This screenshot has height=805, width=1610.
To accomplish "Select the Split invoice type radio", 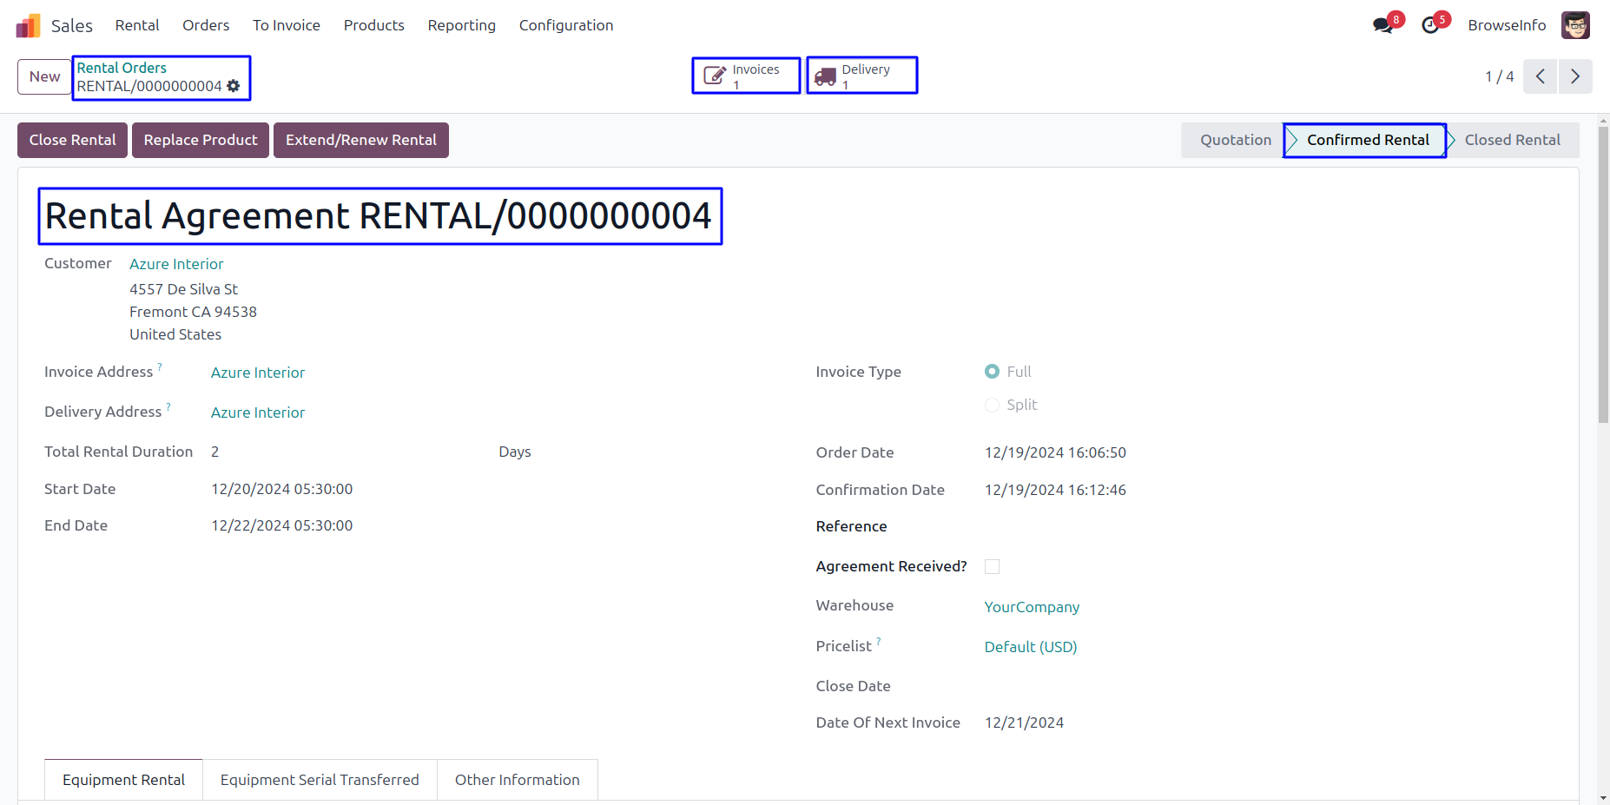I will pyautogui.click(x=992, y=405).
